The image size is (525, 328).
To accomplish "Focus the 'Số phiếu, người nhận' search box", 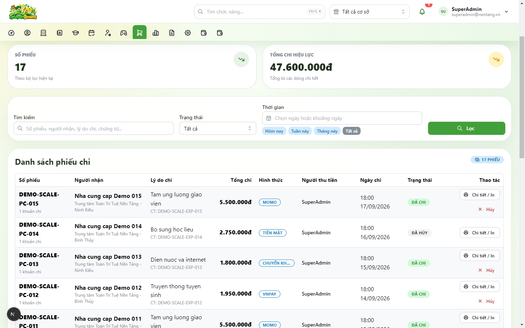I will [93, 128].
